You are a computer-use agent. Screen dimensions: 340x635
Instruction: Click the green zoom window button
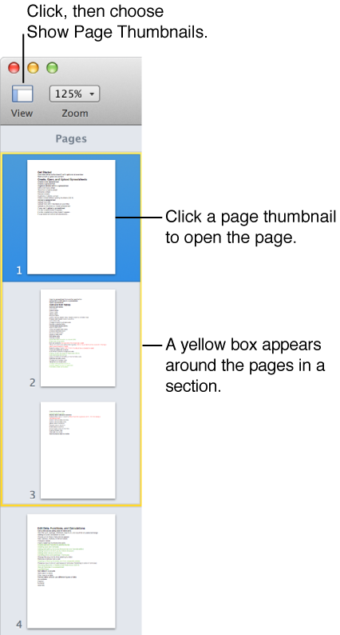(52, 68)
